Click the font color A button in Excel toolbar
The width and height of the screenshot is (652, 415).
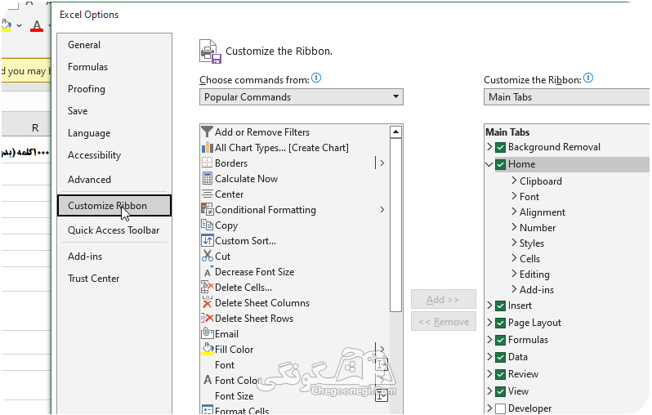pos(37,26)
